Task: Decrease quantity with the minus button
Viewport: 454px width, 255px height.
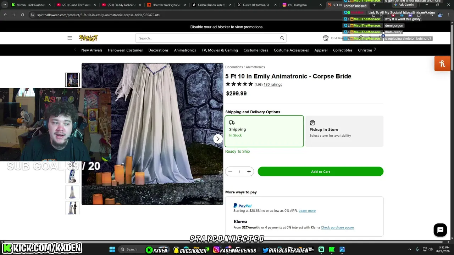Action: pos(230,172)
